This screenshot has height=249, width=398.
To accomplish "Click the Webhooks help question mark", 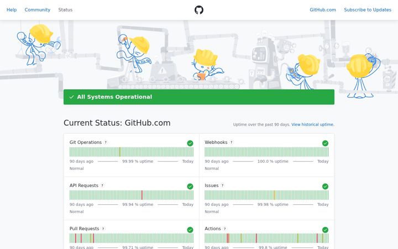I will click(x=231, y=142).
